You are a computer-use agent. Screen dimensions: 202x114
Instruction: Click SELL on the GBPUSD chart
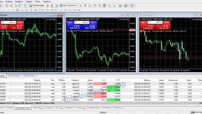(x=143, y=22)
